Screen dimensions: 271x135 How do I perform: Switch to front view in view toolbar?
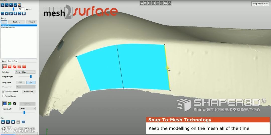click(142, 3)
